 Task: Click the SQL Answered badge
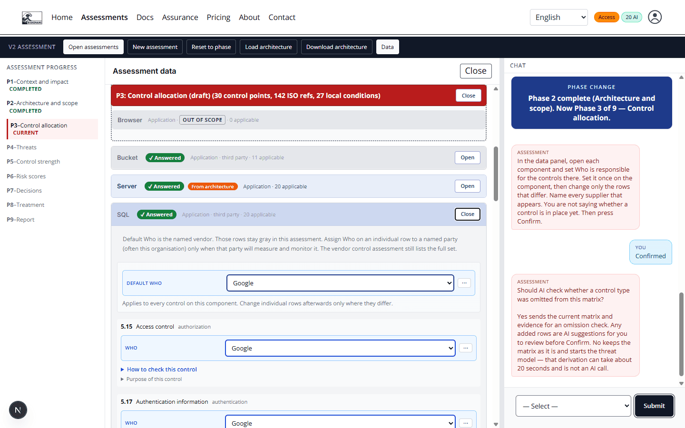point(157,214)
